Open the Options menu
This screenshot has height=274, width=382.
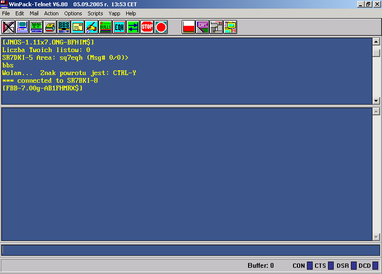click(73, 13)
